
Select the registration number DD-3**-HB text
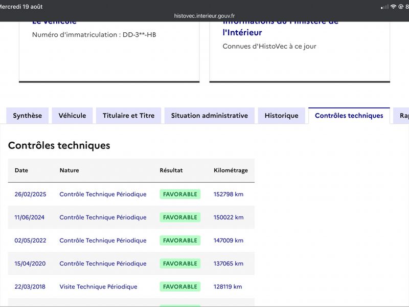[139, 35]
